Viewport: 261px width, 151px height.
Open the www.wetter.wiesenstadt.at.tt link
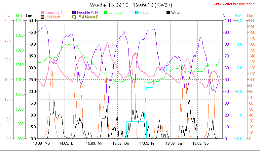point(236,4)
